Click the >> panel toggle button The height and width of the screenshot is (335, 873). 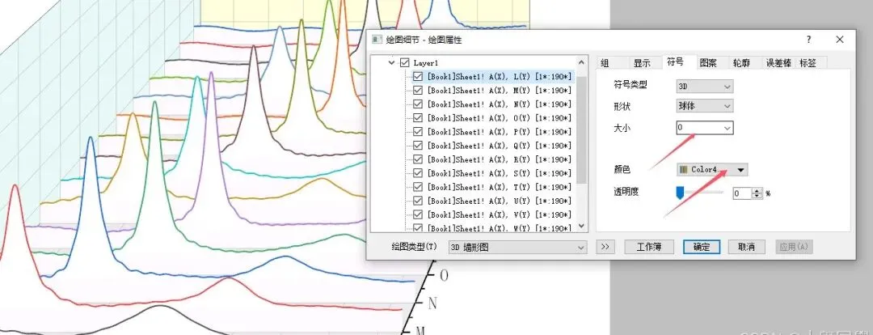click(x=605, y=247)
